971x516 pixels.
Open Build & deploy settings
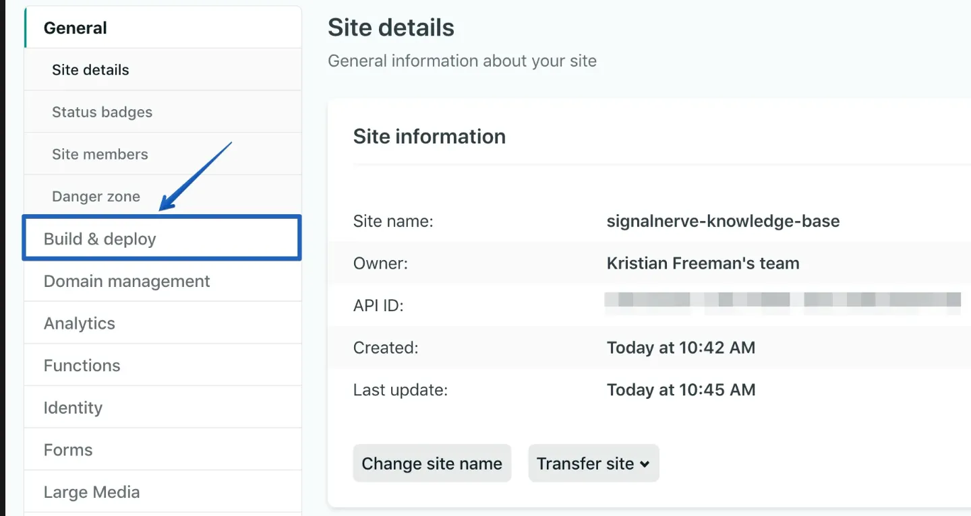click(x=100, y=239)
